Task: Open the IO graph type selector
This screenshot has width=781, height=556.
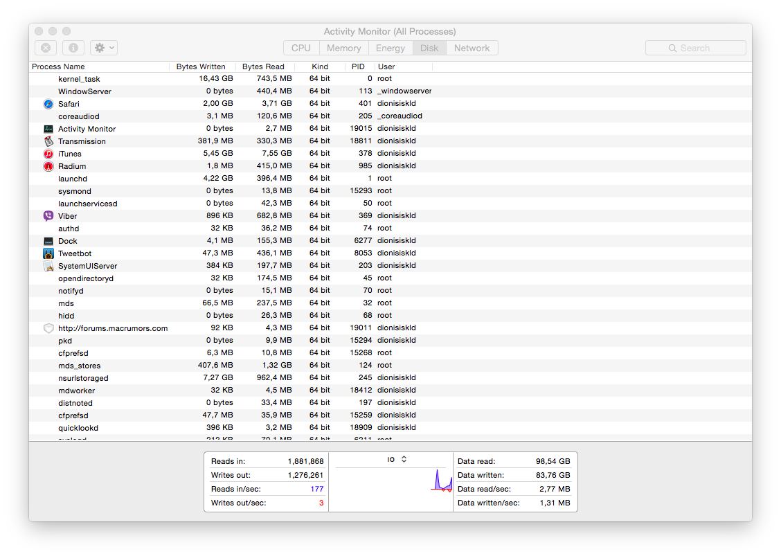Action: pos(397,459)
